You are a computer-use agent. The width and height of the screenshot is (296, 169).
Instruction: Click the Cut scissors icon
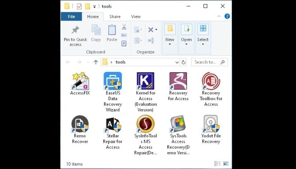(124, 27)
